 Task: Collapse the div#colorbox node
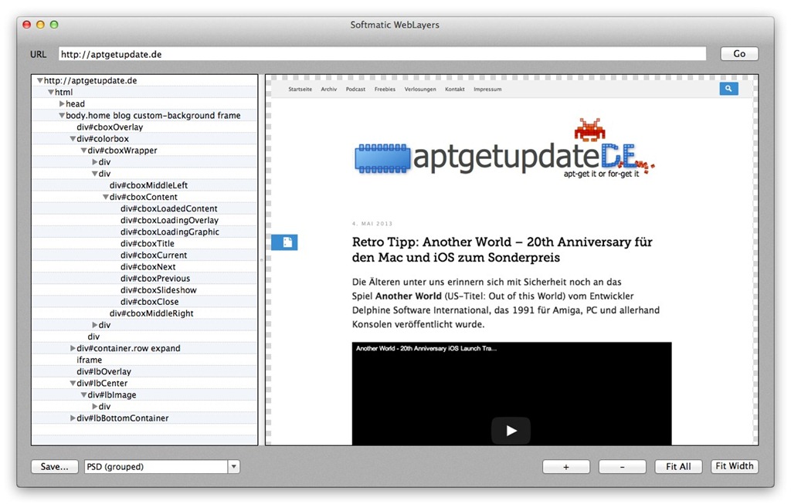73,139
